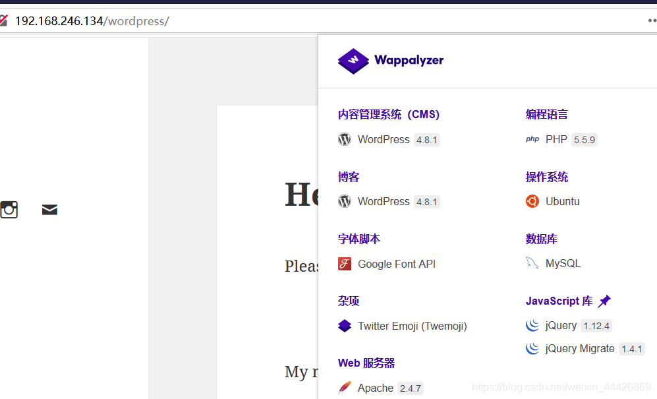
Task: Click the Apache link
Action: pos(375,388)
